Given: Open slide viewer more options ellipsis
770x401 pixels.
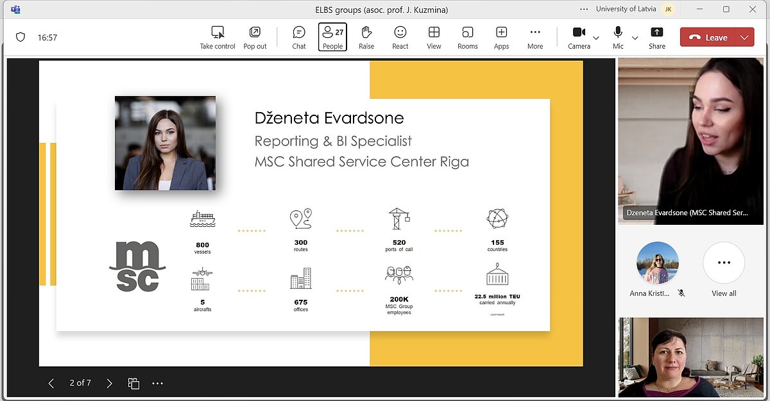Looking at the screenshot, I should point(158,383).
